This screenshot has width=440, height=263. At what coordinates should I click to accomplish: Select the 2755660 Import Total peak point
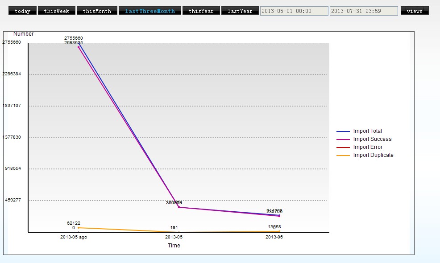click(x=79, y=43)
